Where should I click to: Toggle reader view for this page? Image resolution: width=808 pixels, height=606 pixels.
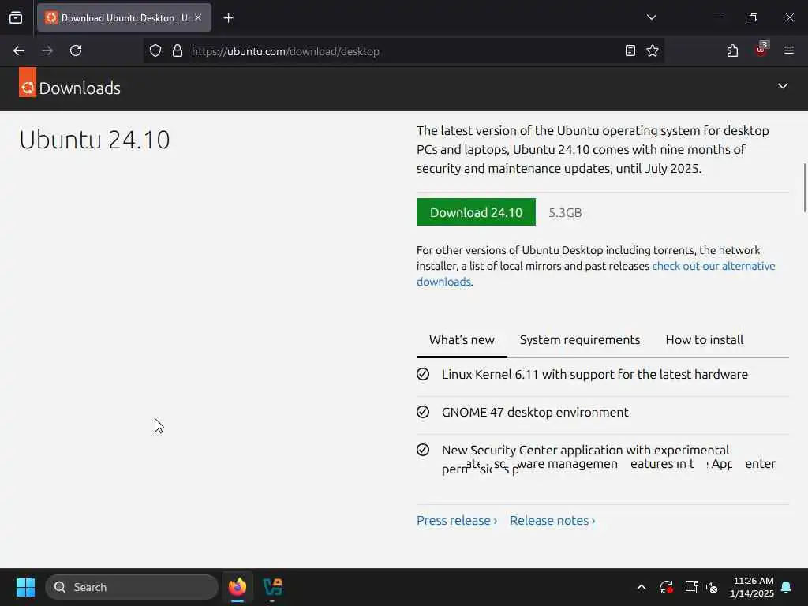point(630,50)
